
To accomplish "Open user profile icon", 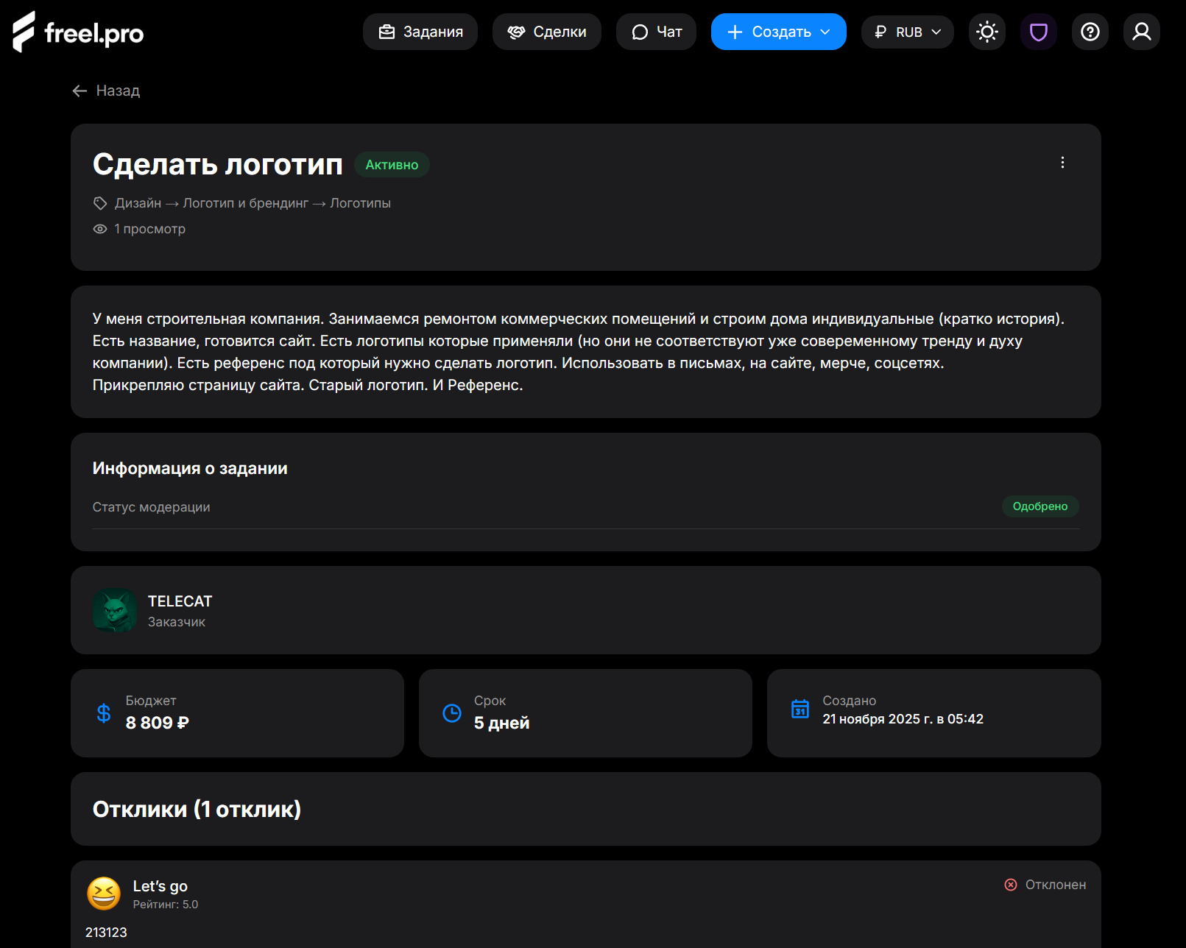I will tap(1141, 32).
